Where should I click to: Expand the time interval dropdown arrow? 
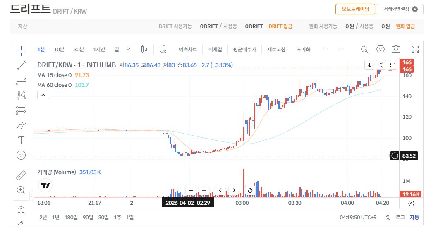coord(128,50)
